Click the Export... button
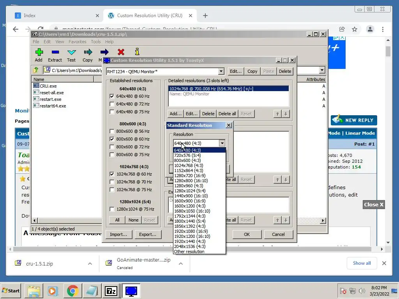 click(148, 234)
